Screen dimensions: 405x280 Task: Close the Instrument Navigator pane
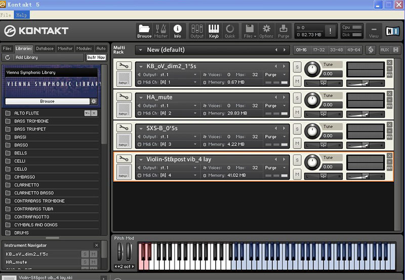coord(97,245)
